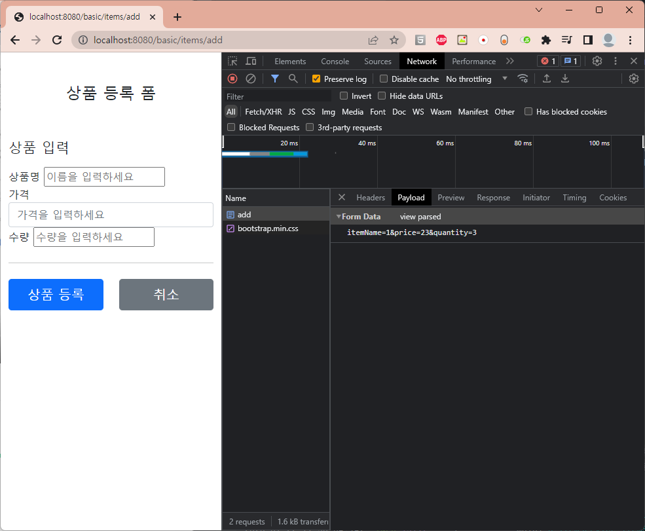Check 3rd-party requests checkbox
645x531 pixels.
[x=310, y=127]
